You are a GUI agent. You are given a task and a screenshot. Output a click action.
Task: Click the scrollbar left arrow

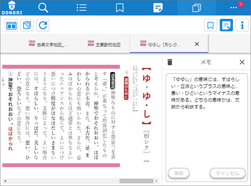coord(5,181)
